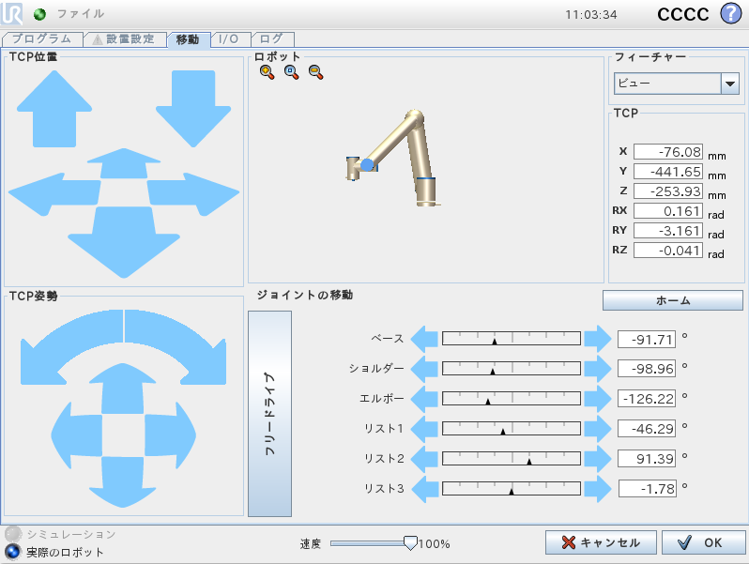This screenshot has height=564, width=749.
Task: Click the green status indicator
Action: (39, 14)
